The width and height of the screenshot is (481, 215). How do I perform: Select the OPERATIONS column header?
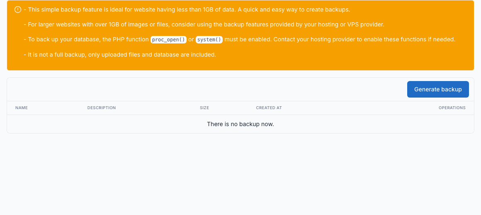coord(452,108)
